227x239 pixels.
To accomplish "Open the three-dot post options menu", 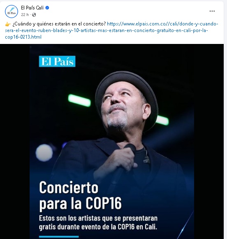I will coord(212,11).
